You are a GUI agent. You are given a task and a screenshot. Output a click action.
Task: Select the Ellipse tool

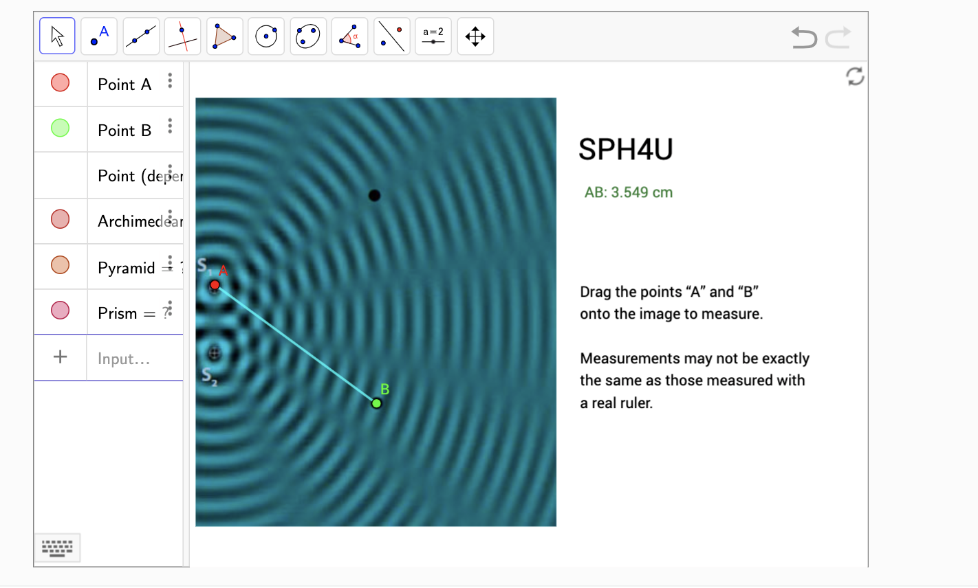click(x=308, y=36)
